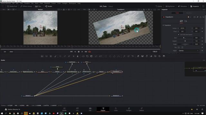The height and width of the screenshot is (115, 206).
Task: Open the Fusion menu in menu bar
Action: coord(54,4)
